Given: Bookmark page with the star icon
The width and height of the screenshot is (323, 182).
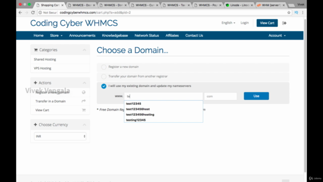Looking at the screenshot, I should pos(289,13).
